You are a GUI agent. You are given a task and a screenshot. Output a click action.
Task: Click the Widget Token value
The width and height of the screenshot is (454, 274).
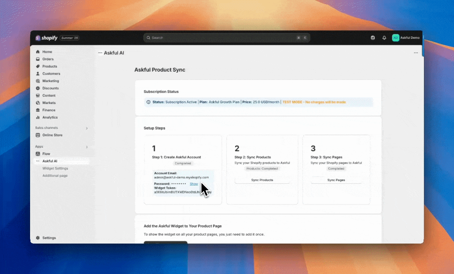183,192
